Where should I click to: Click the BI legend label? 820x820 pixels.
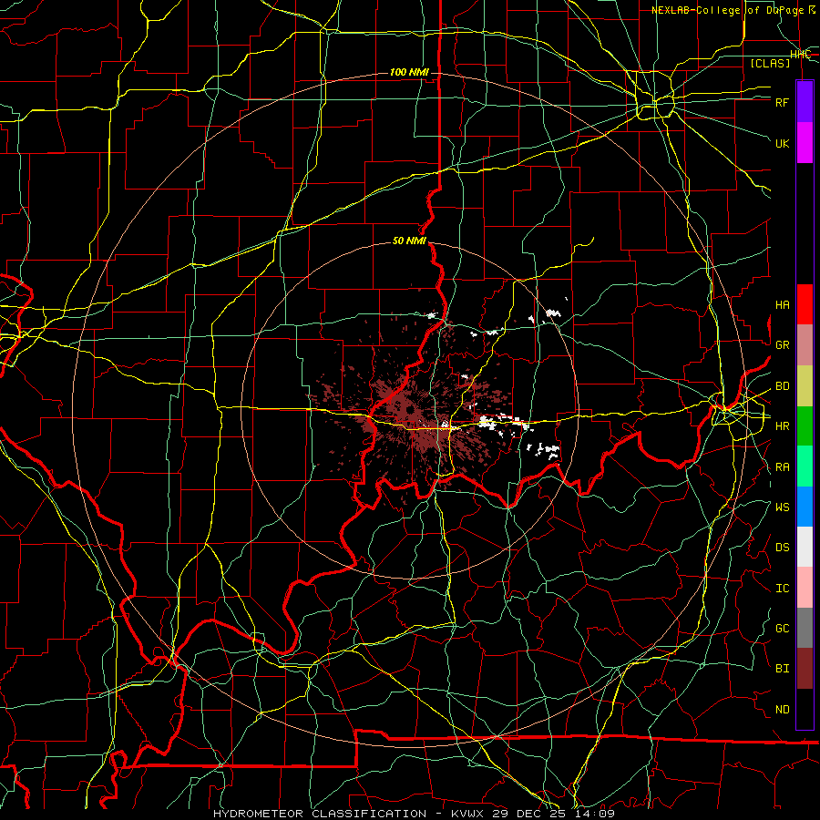click(782, 669)
